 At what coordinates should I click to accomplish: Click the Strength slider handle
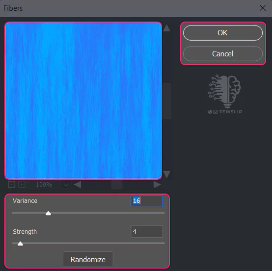point(20,244)
